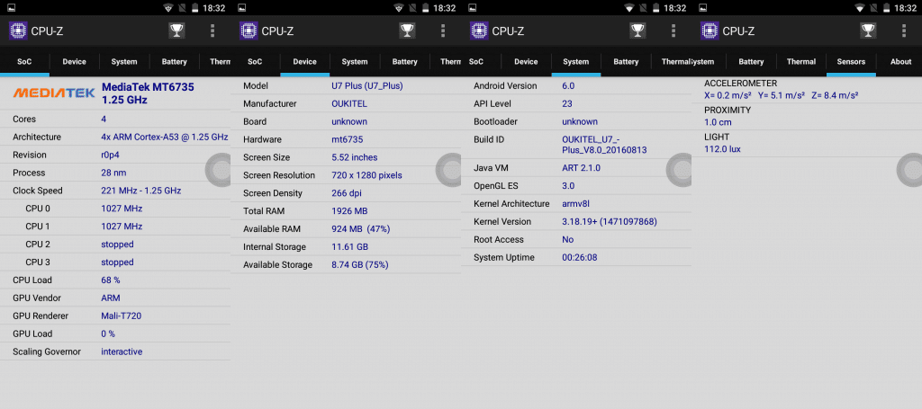Image resolution: width=922 pixels, height=409 pixels.
Task: Open Battery tab from the Sensors screen
Action: click(751, 62)
